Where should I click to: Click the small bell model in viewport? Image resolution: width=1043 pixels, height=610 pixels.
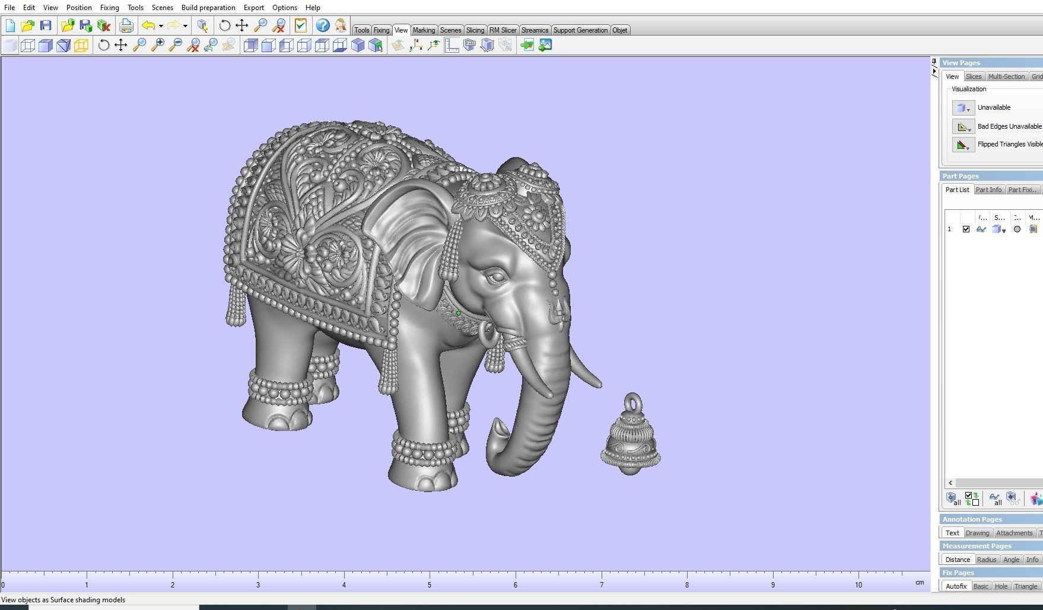631,434
